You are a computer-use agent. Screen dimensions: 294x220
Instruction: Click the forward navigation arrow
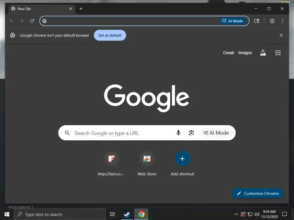point(22,21)
